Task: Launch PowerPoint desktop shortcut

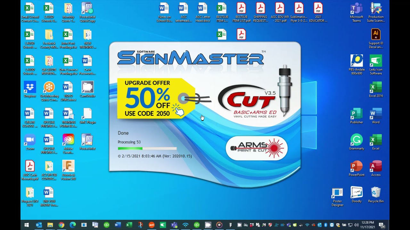Action: coord(357,169)
